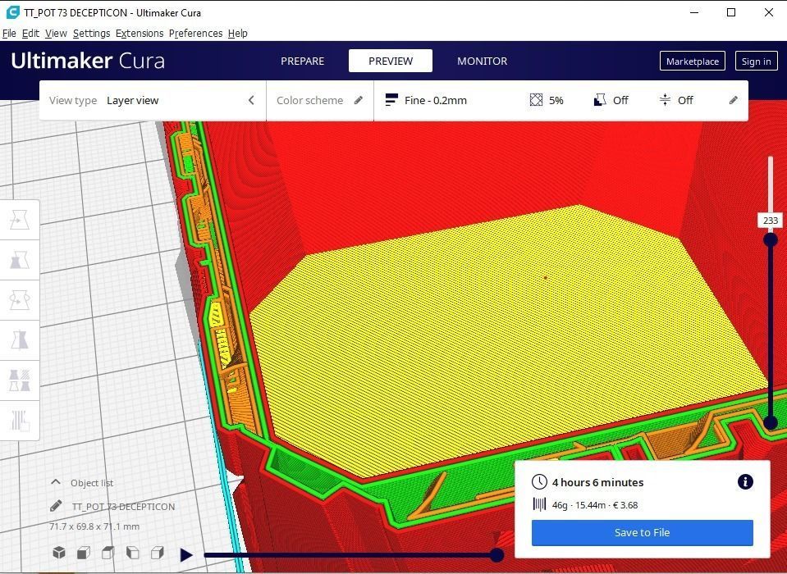Close the Ultimaker Cura window

[x=768, y=12]
